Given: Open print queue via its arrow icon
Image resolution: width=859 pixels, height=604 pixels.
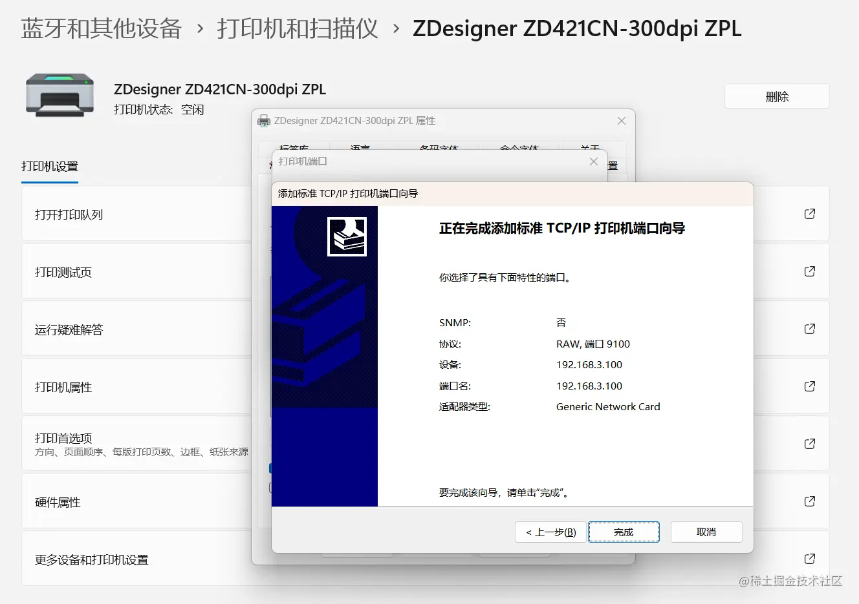Looking at the screenshot, I should pos(809,214).
